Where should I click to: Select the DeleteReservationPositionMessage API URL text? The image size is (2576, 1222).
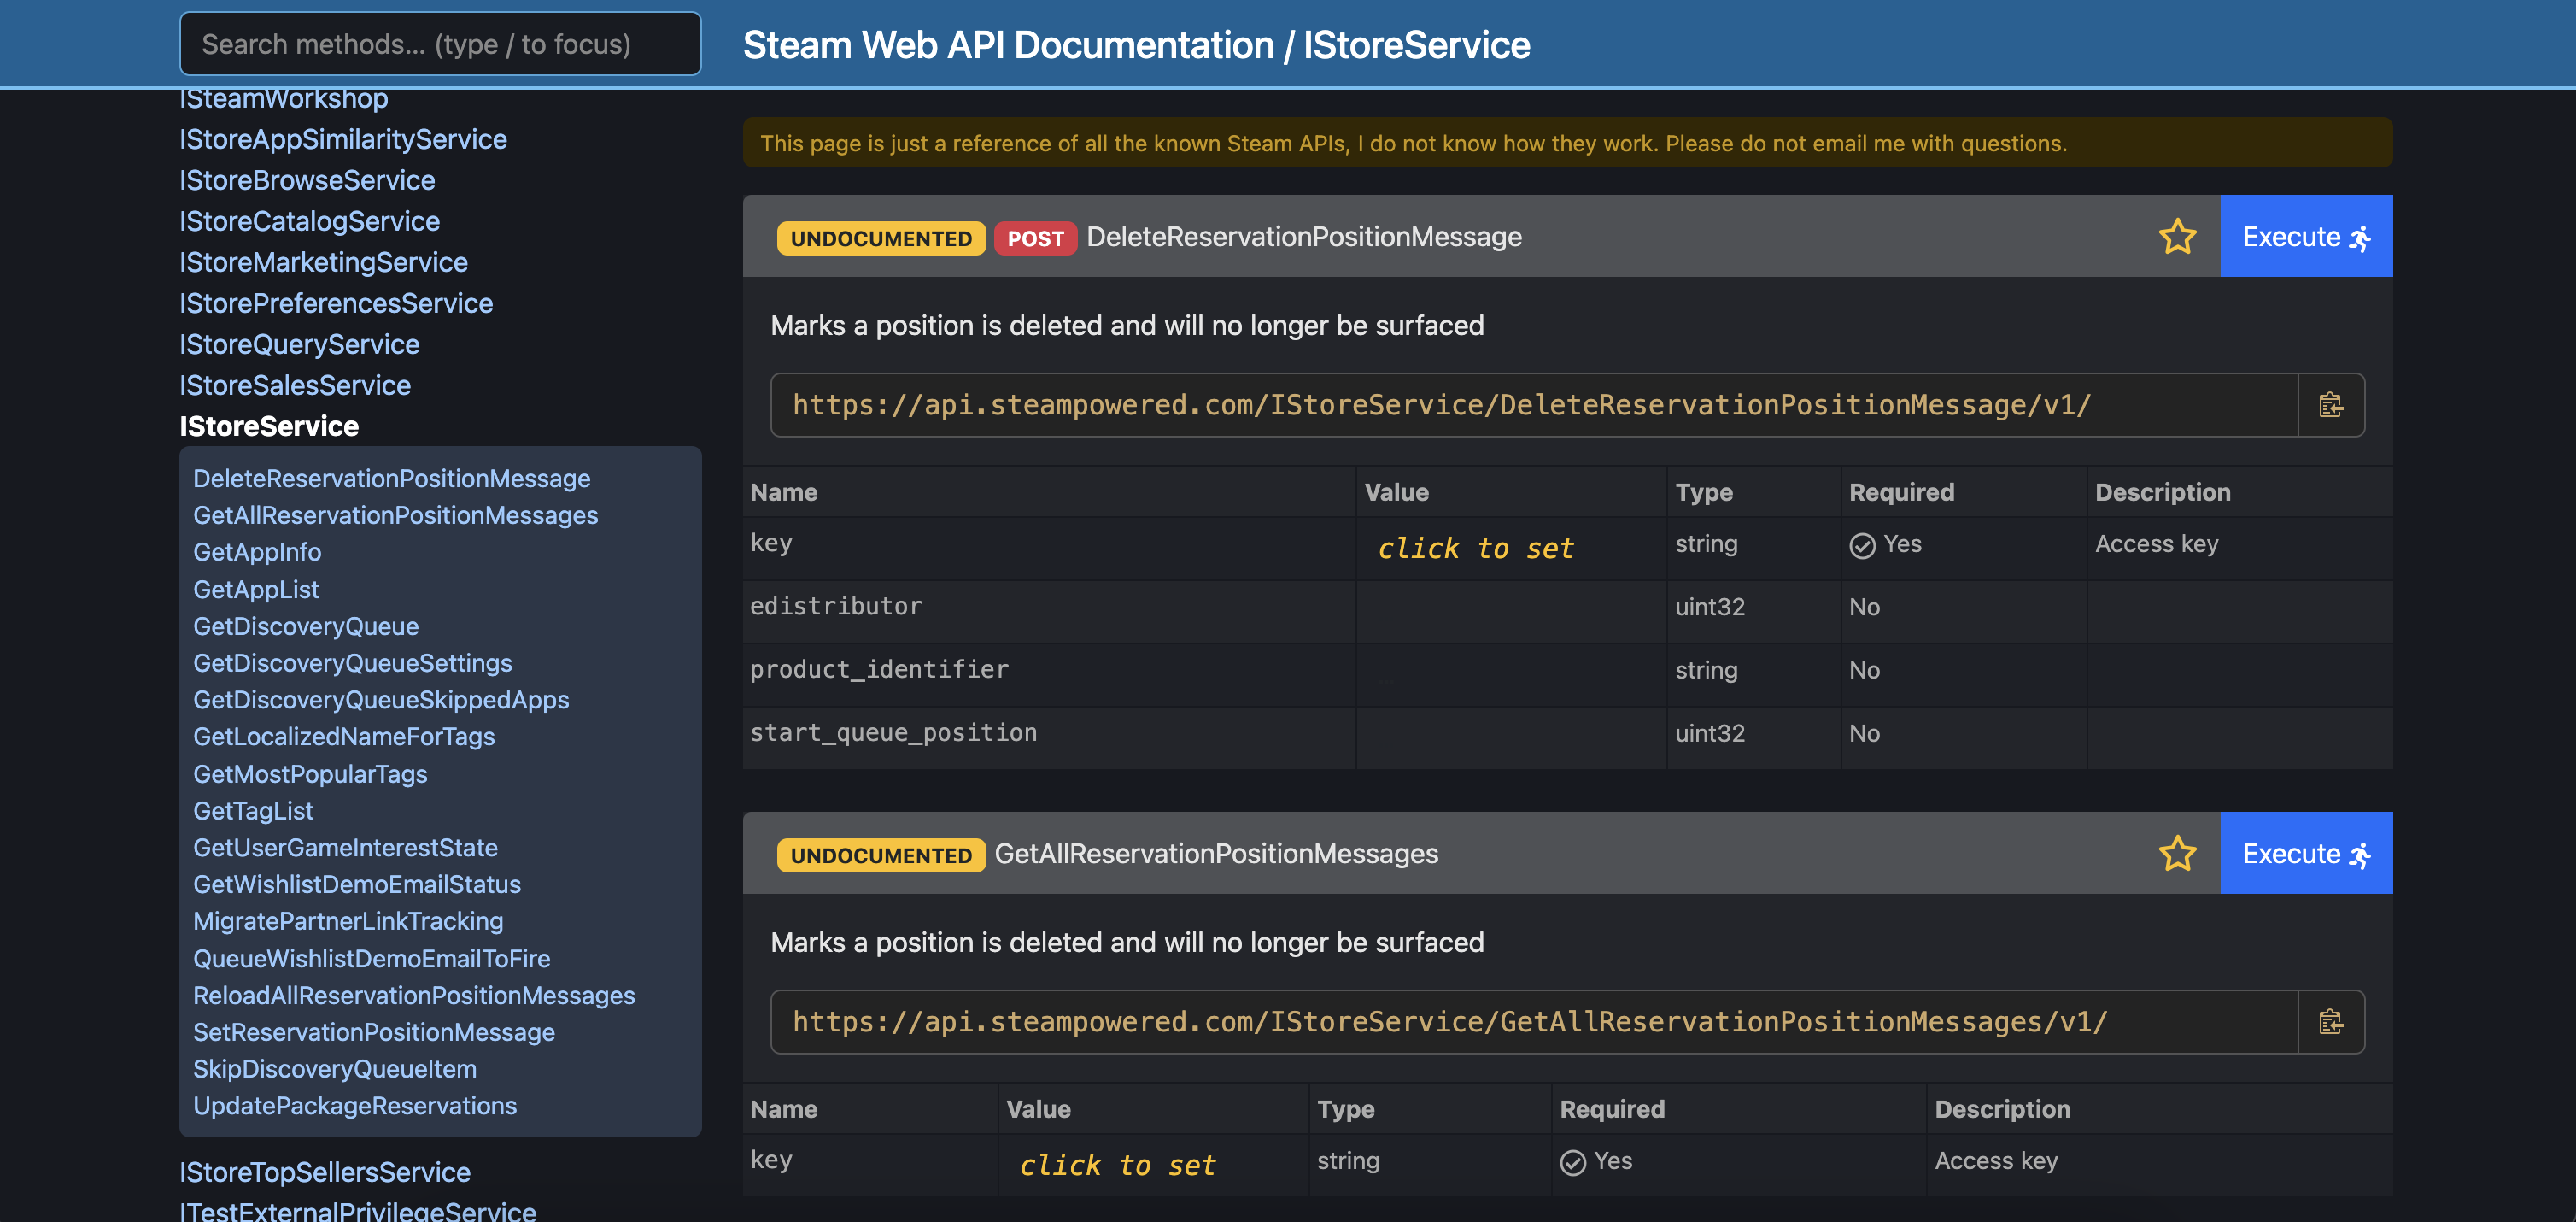click(x=1441, y=404)
